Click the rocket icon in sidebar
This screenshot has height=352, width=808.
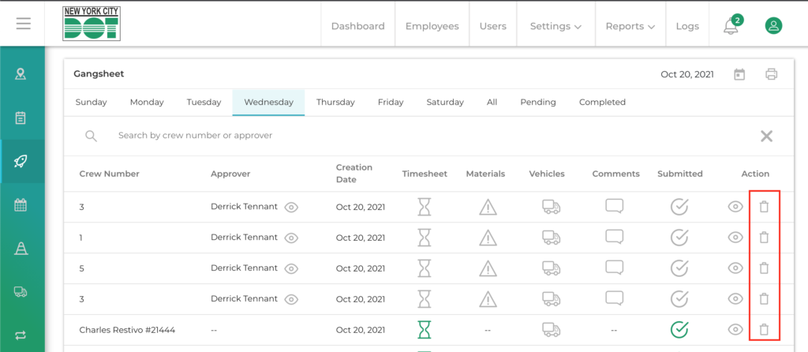(21, 162)
